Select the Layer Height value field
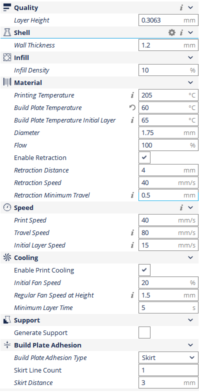This screenshot has width=199, height=392. [x=168, y=20]
